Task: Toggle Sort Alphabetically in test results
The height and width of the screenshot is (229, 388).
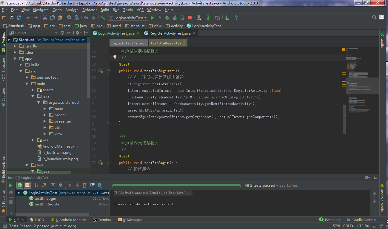Action: [x=36, y=185]
